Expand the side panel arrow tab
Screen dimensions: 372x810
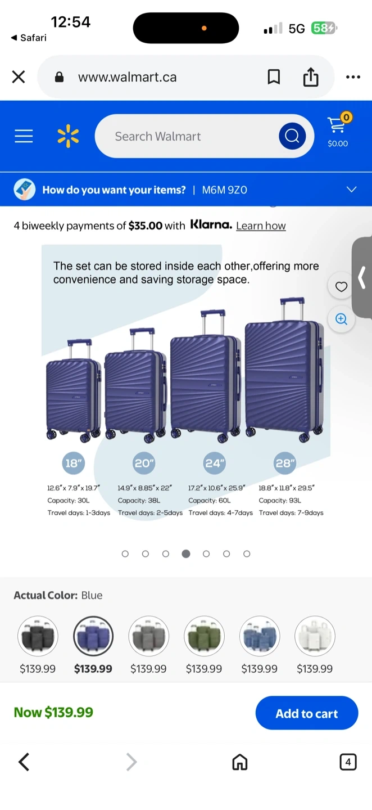(362, 277)
